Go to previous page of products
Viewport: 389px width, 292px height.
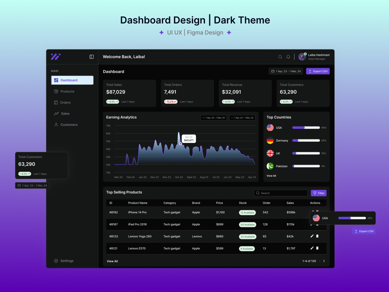(x=320, y=261)
